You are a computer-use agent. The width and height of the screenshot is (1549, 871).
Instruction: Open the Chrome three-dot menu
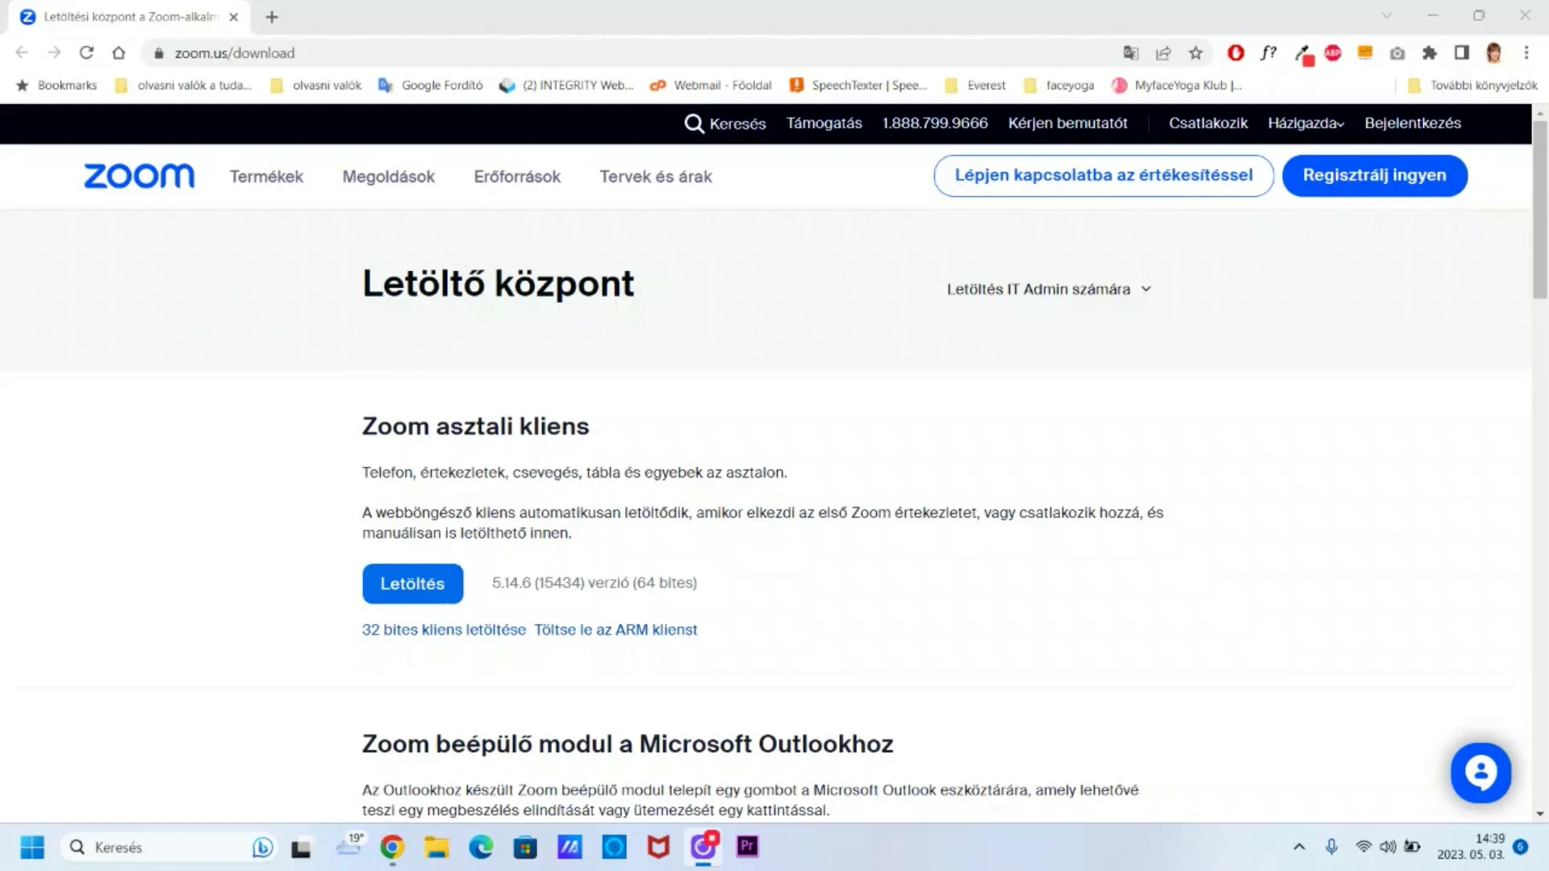[x=1526, y=53]
